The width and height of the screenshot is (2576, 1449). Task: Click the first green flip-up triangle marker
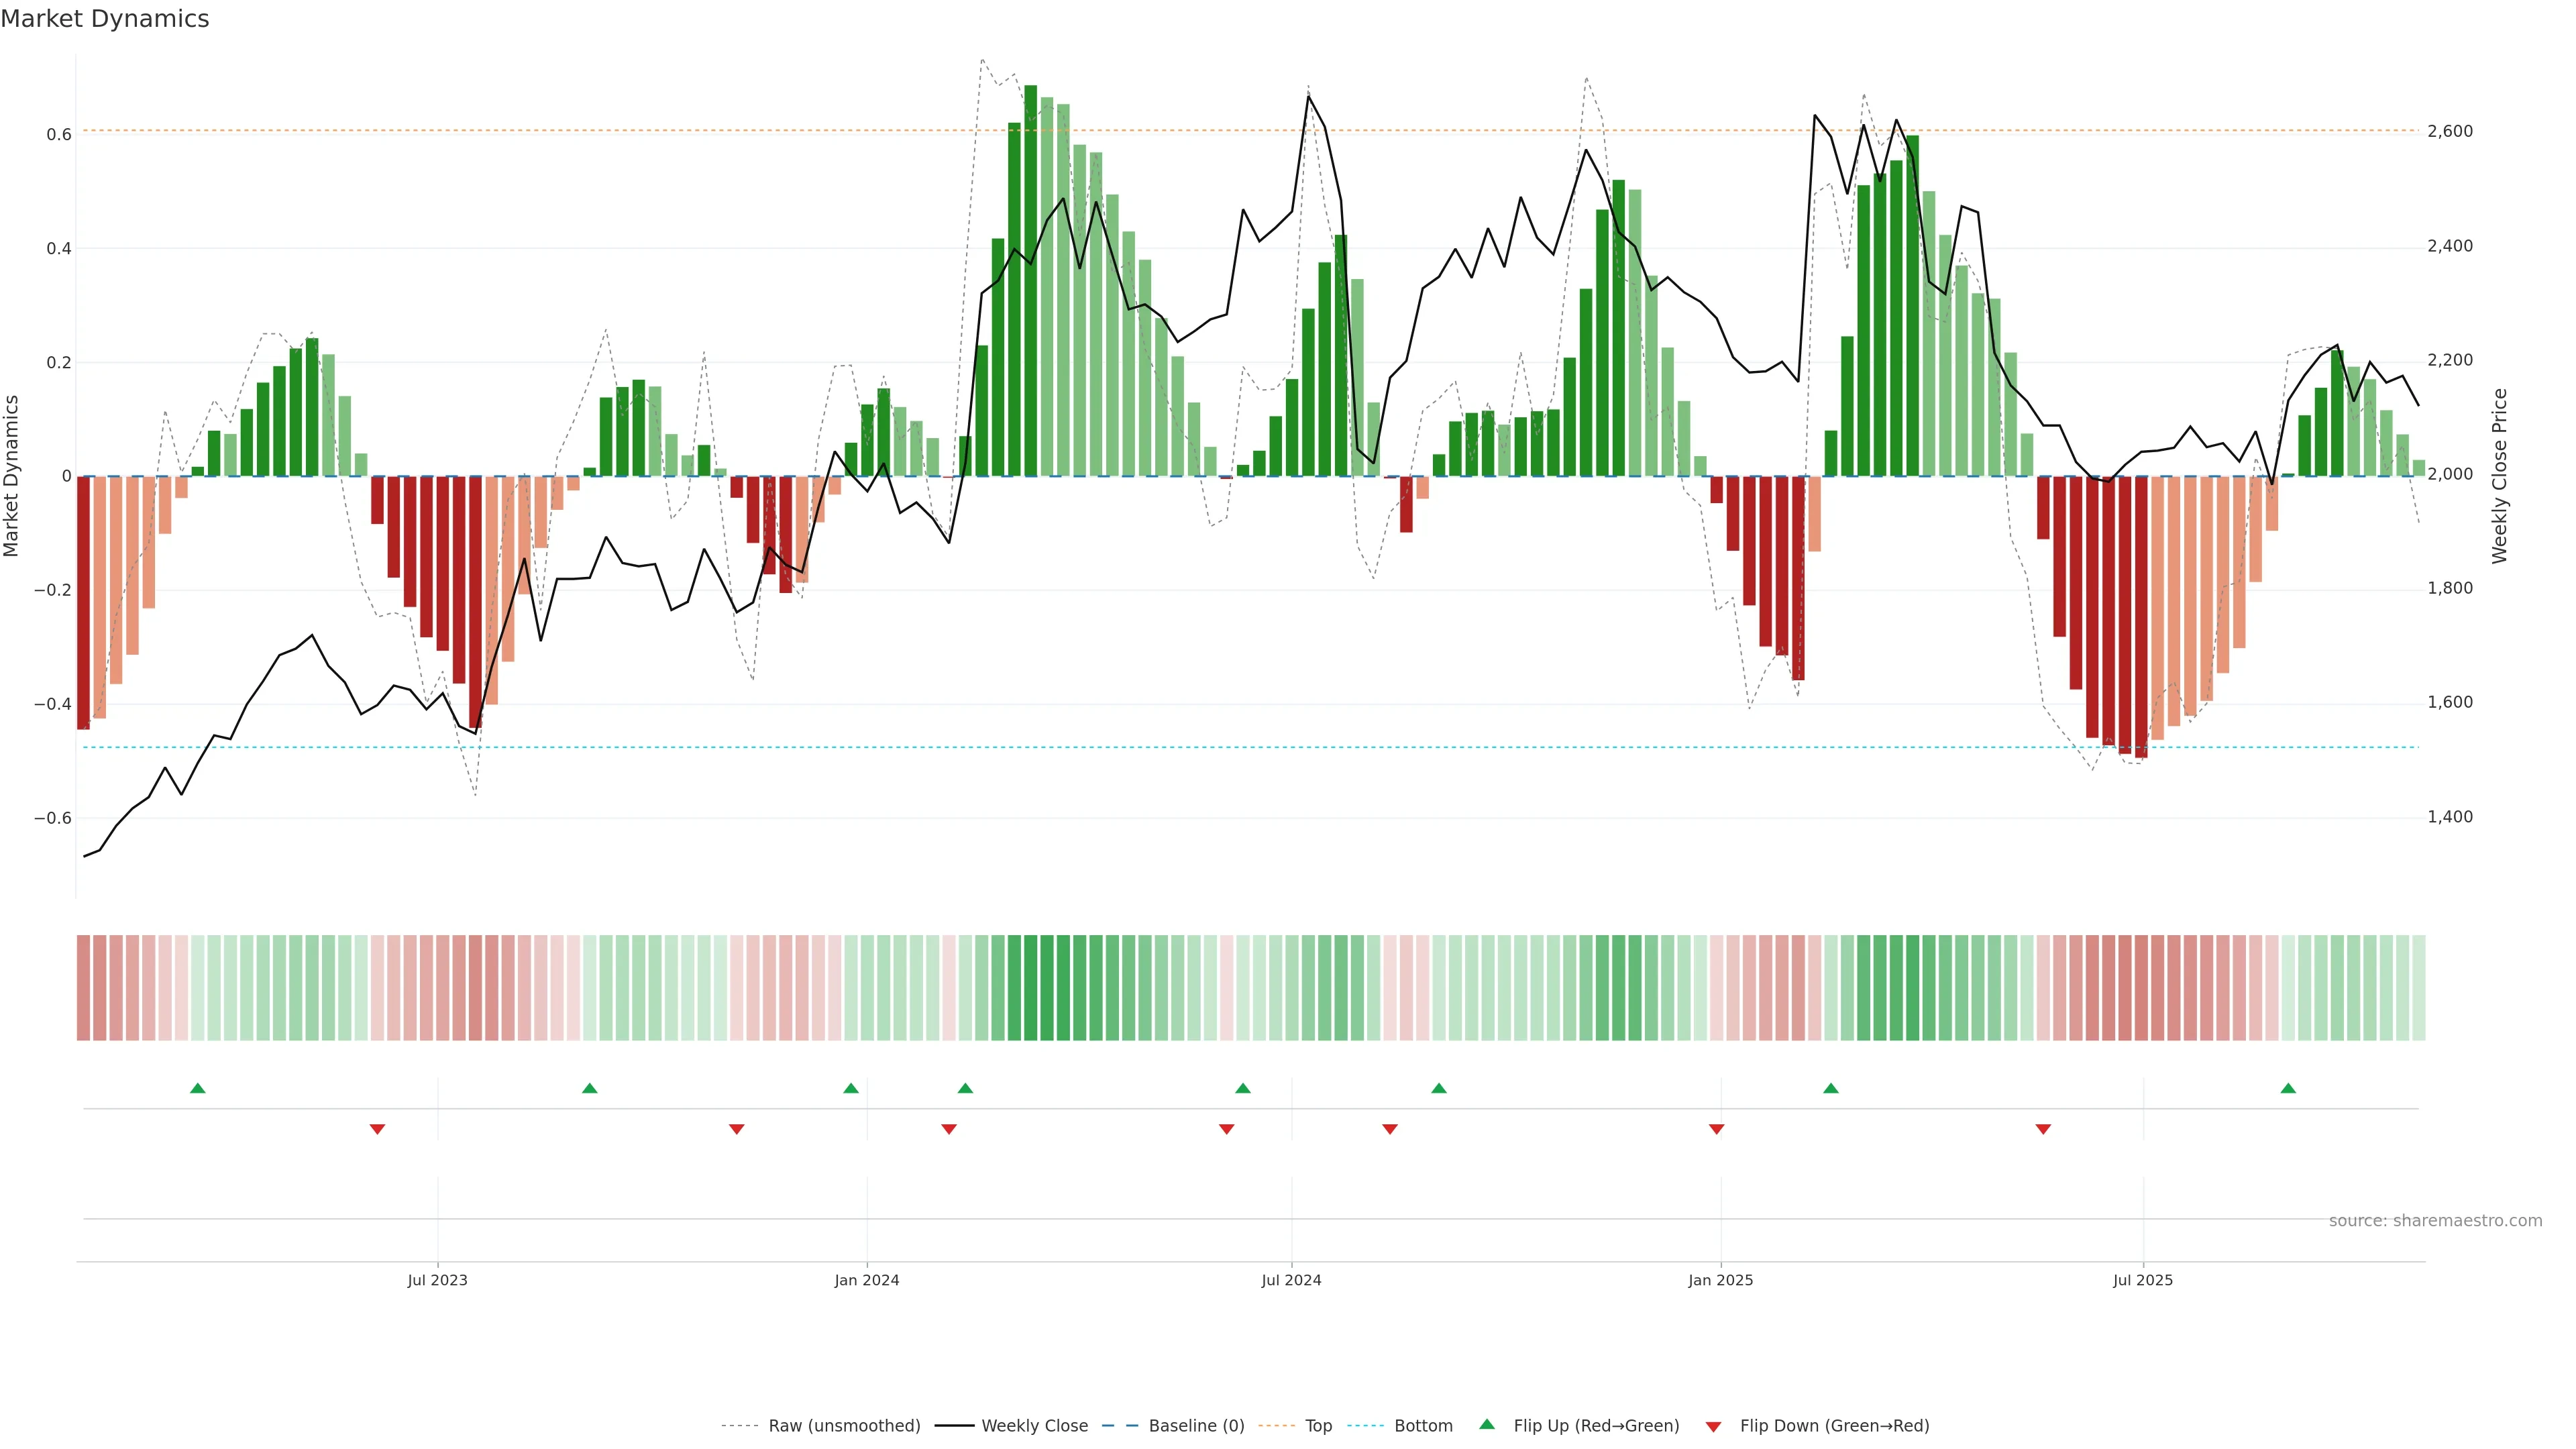click(198, 1088)
